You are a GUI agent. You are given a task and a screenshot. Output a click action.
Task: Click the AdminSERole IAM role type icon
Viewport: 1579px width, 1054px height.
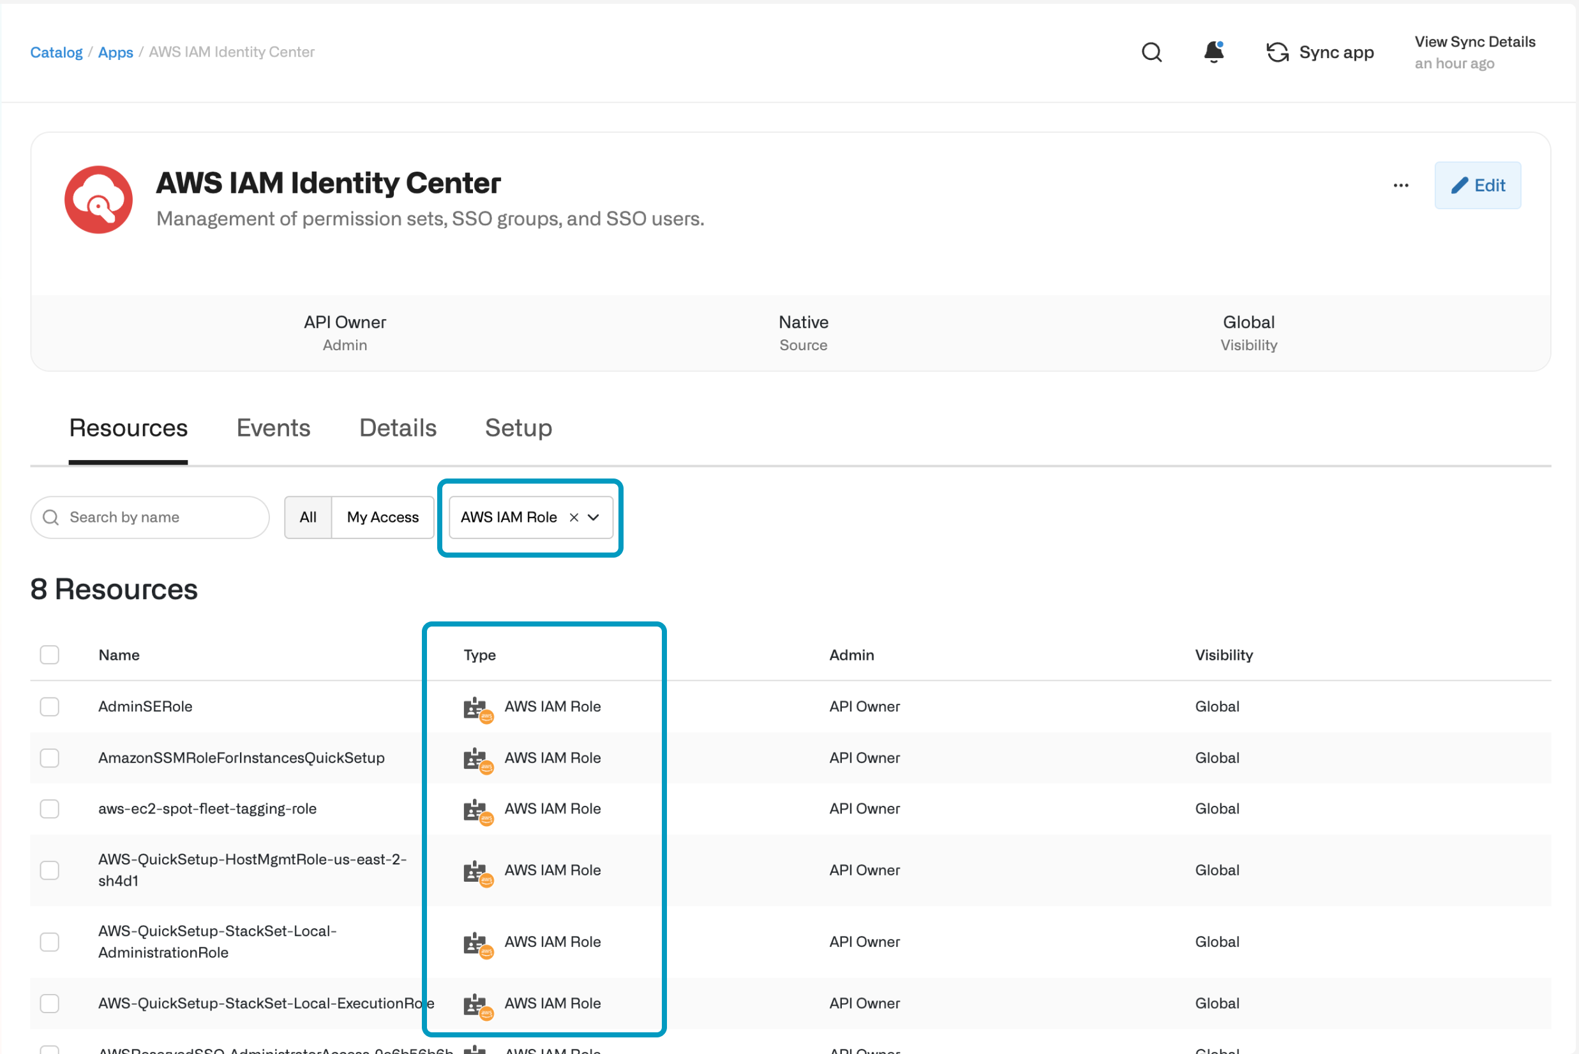pyautogui.click(x=477, y=708)
